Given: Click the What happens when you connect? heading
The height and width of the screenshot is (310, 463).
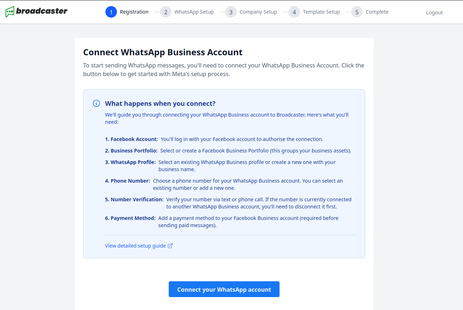Looking at the screenshot, I should pyautogui.click(x=160, y=104).
